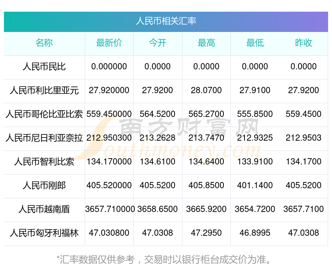Click the 3658.6500 opening value

point(157,209)
